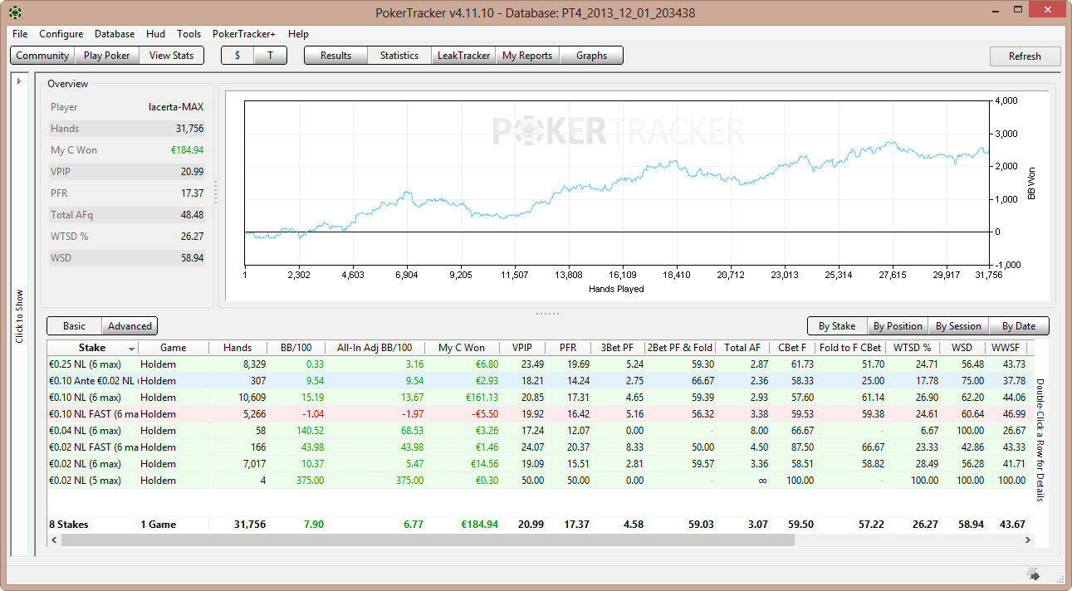Click the PokerTracker chip icon in title bar
The width and height of the screenshot is (1072, 591).
pos(16,12)
